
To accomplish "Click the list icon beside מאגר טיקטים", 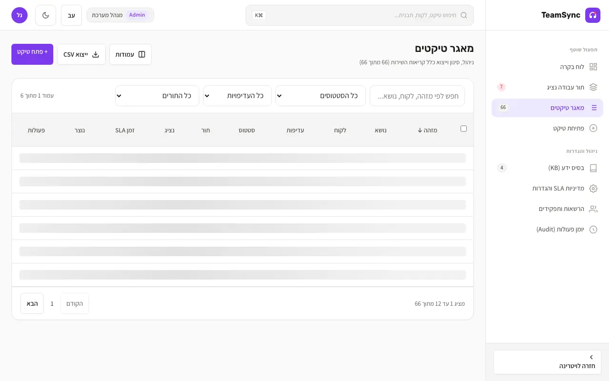I will [594, 108].
